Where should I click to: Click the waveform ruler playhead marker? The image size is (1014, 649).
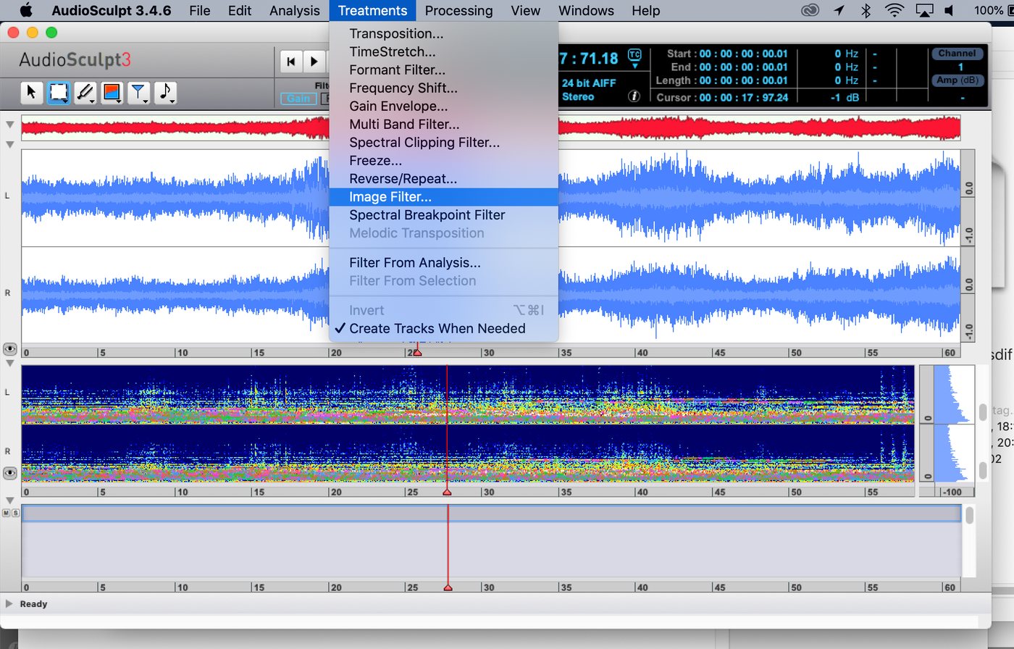(417, 352)
